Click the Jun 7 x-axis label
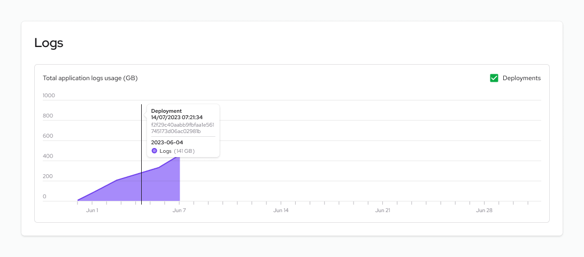Screen dimensions: 584x257 (x=179, y=211)
